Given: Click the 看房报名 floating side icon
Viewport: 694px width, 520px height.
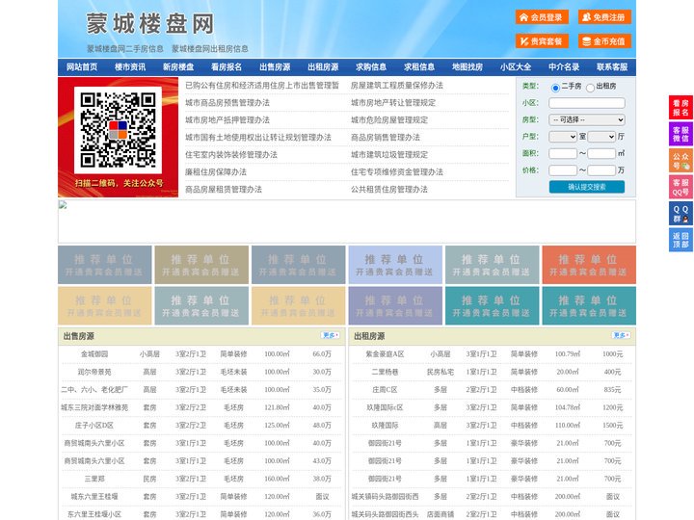Looking at the screenshot, I should pos(681,108).
